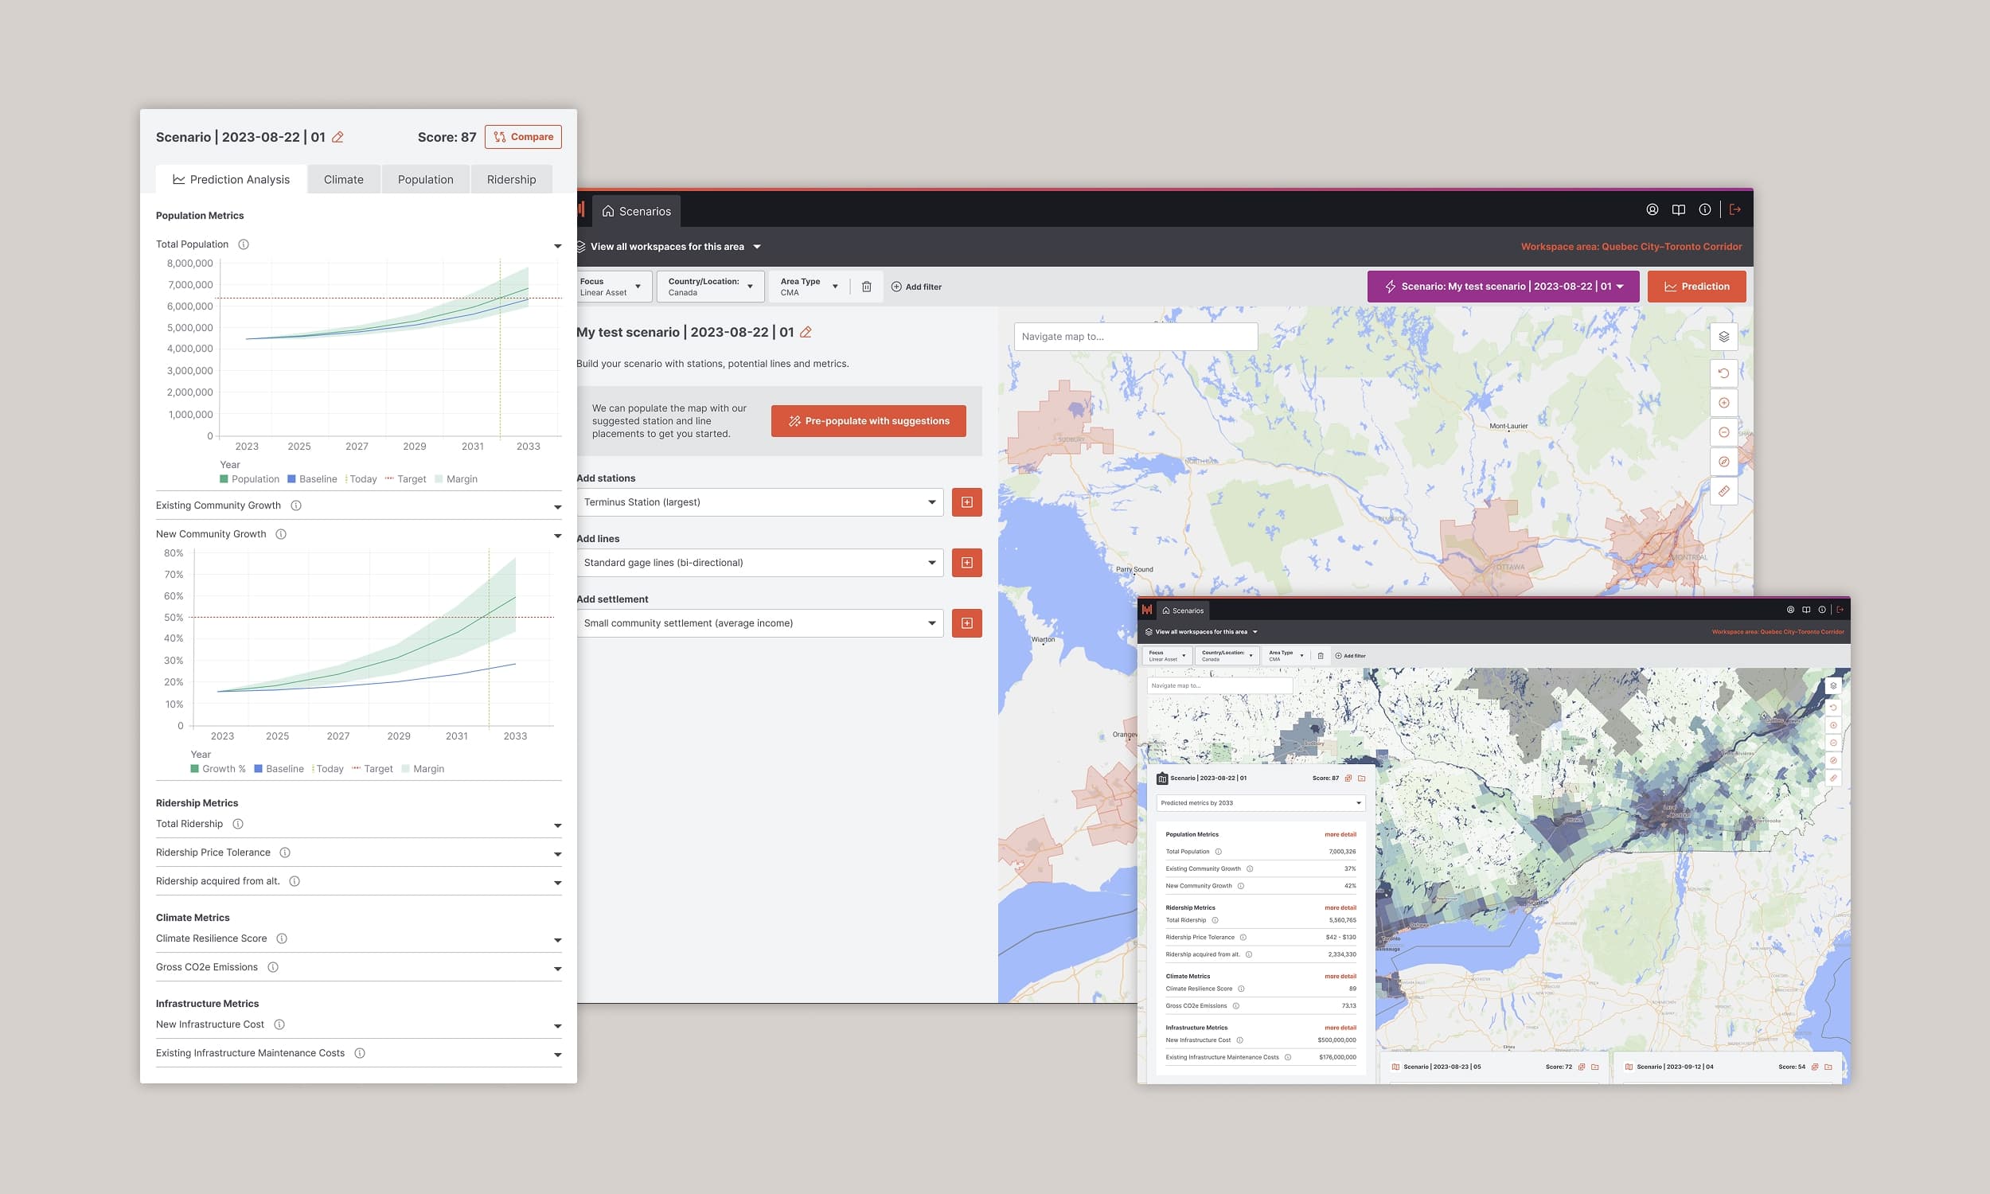Open the Add lines dropdown

coord(759,564)
